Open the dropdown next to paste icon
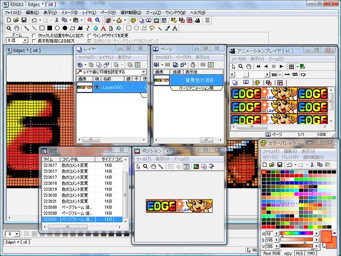The image size is (341, 256). (x=81, y=20)
